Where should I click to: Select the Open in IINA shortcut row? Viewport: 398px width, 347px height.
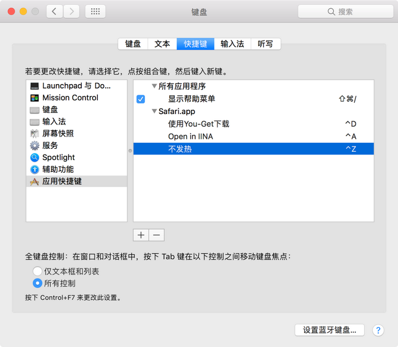tap(254, 136)
